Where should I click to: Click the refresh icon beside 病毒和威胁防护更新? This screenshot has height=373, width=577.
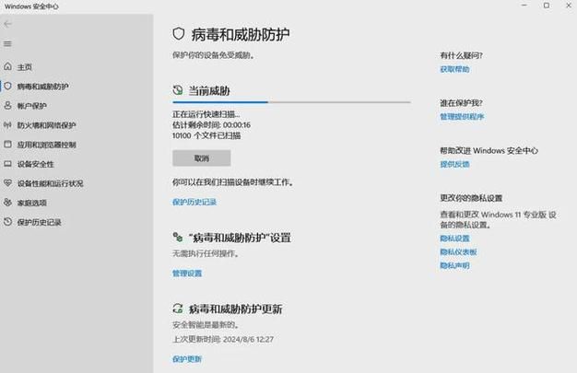178,309
